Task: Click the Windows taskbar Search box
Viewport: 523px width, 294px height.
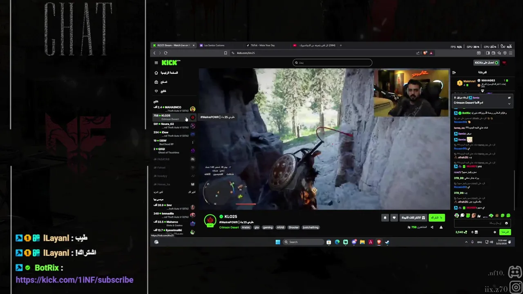Action: point(303,242)
